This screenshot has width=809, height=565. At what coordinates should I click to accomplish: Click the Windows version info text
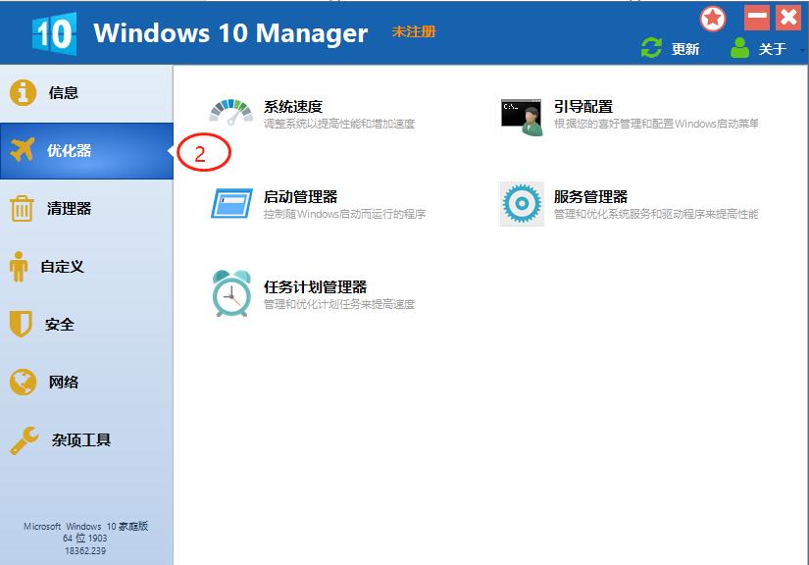tap(83, 539)
